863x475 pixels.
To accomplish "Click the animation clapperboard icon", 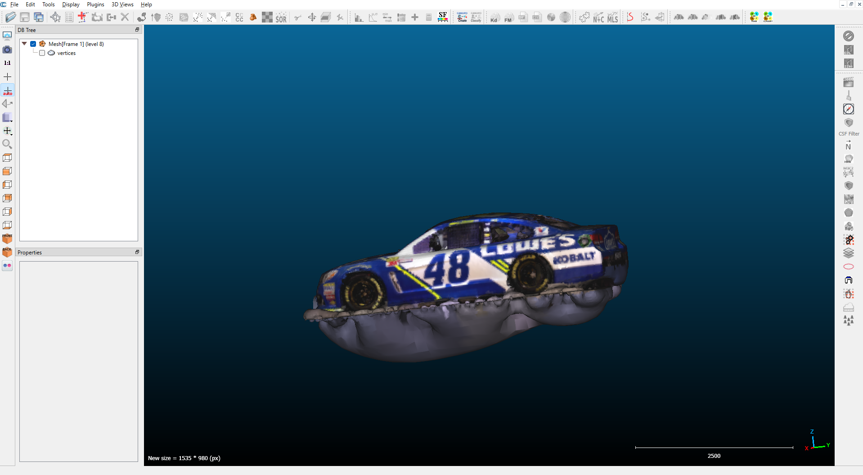I will coord(849,82).
